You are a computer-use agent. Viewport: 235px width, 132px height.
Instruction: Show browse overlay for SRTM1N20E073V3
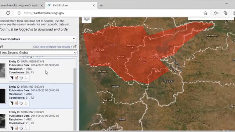click(17, 78)
